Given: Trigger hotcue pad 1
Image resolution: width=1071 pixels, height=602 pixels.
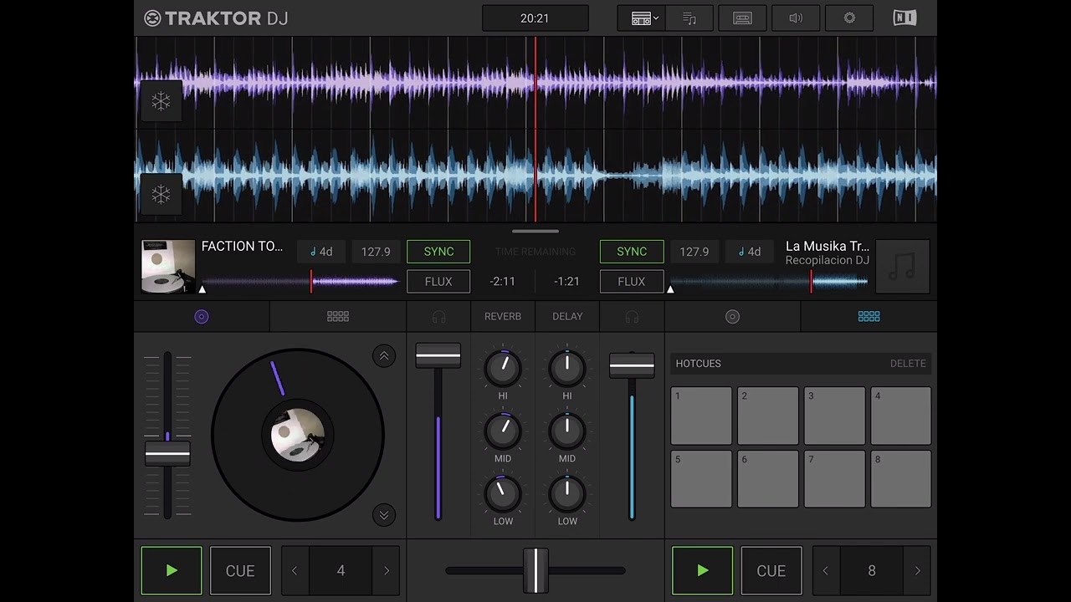Looking at the screenshot, I should point(701,416).
